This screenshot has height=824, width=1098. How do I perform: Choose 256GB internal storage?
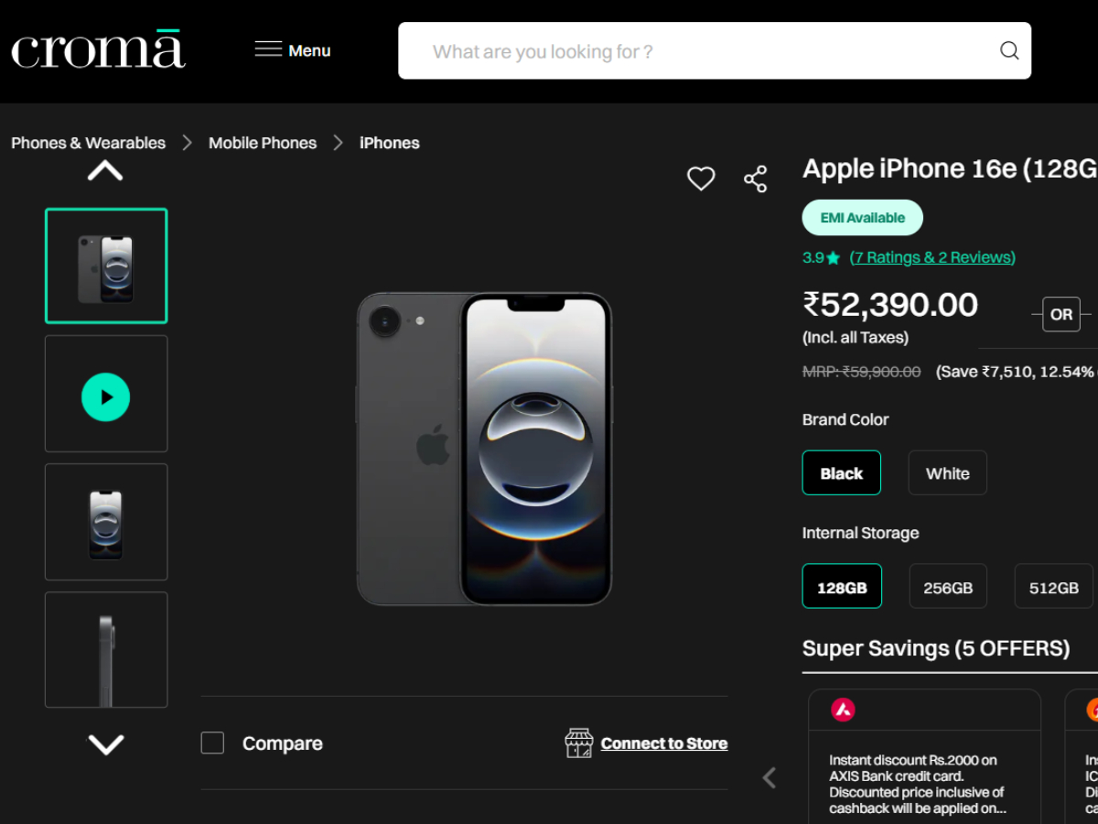click(948, 587)
